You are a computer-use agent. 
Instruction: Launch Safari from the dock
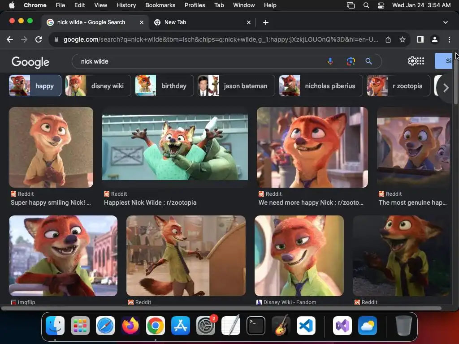(105, 326)
